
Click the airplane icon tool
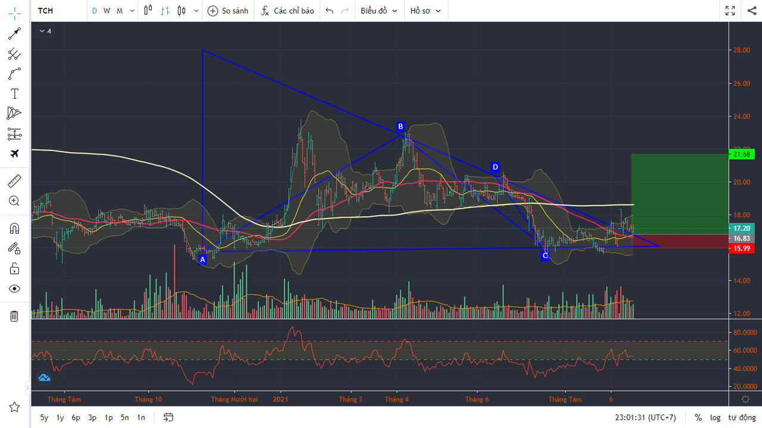[x=14, y=153]
